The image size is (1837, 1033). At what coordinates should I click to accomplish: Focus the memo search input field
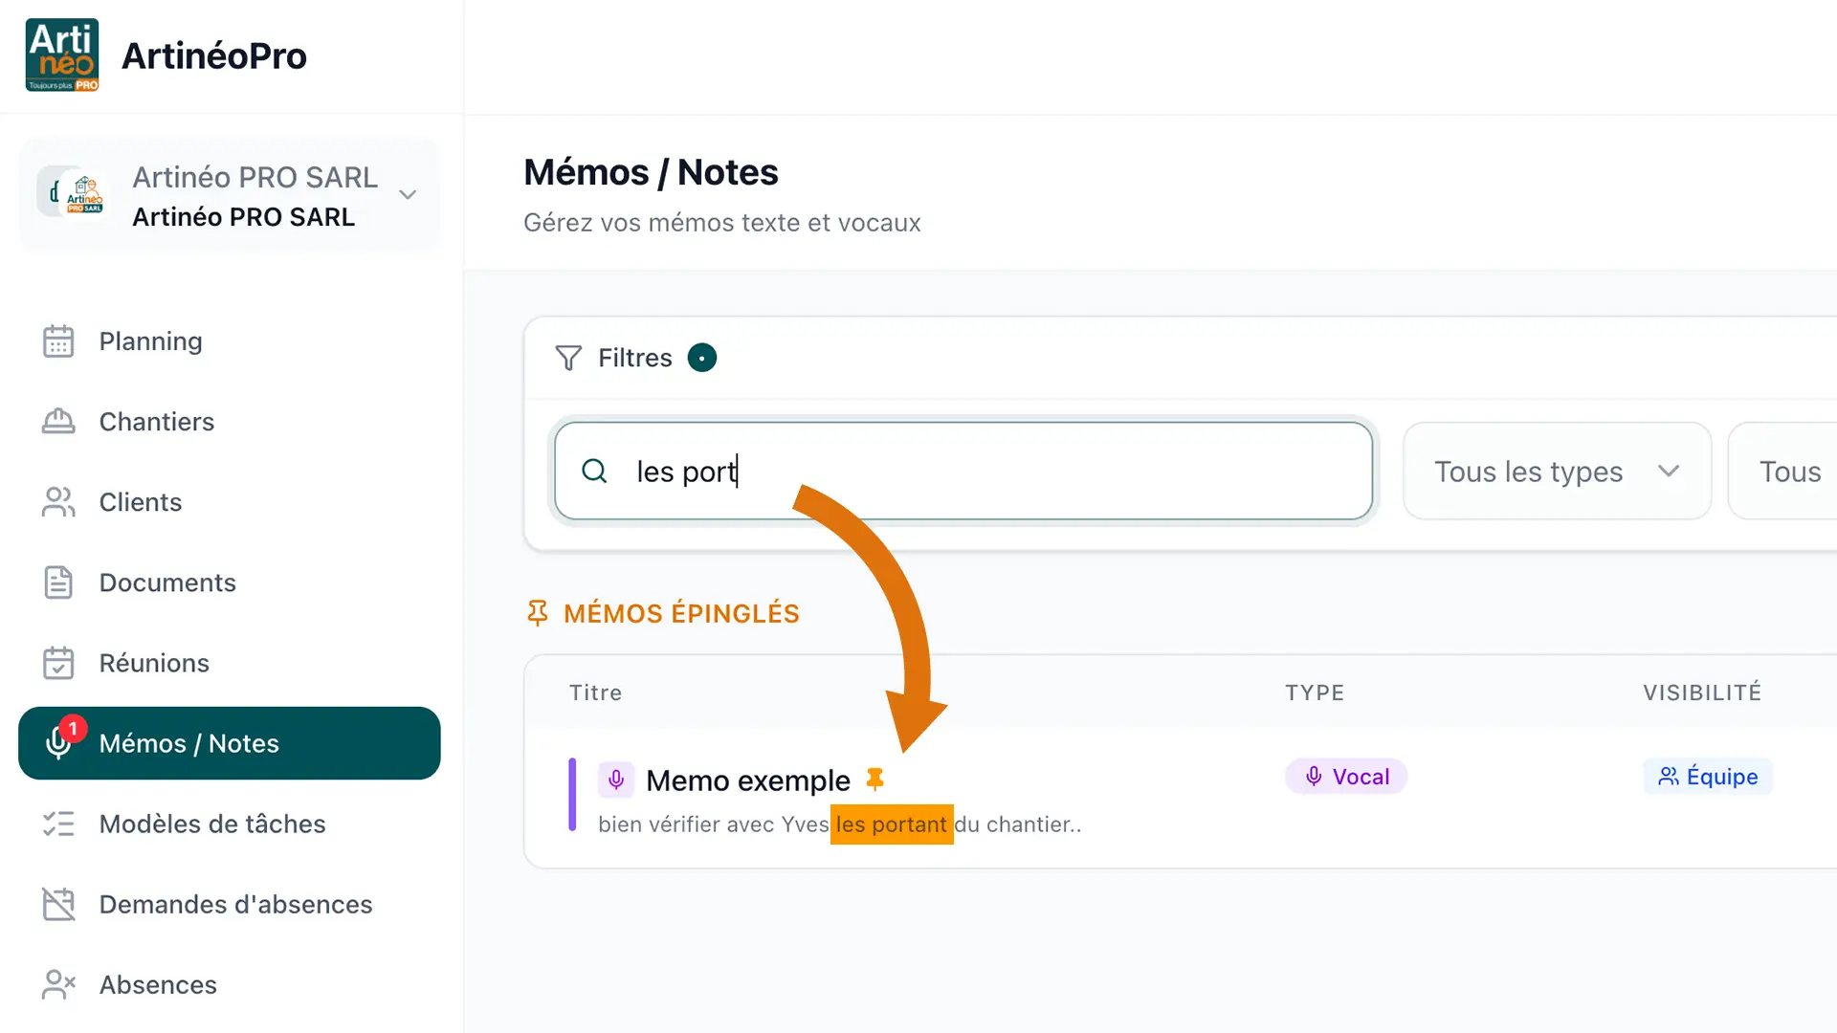click(x=963, y=472)
